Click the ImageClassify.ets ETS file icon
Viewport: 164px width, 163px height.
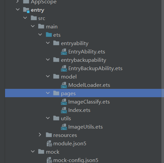(64, 102)
